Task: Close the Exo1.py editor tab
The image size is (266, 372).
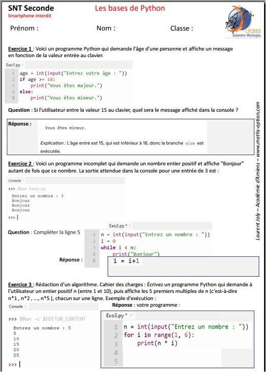Action: pos(22,65)
